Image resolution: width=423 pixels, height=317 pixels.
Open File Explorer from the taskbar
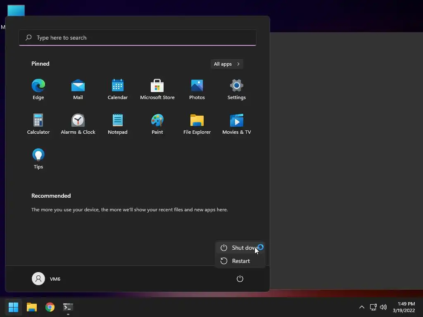pyautogui.click(x=31, y=307)
